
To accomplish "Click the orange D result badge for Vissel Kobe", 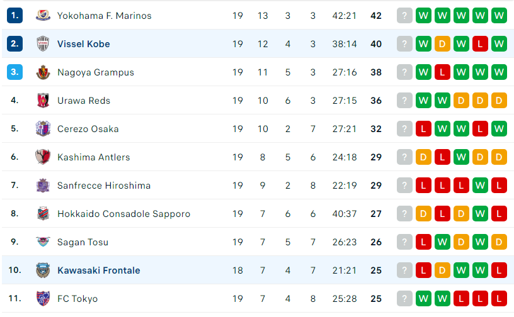I will coord(442,44).
